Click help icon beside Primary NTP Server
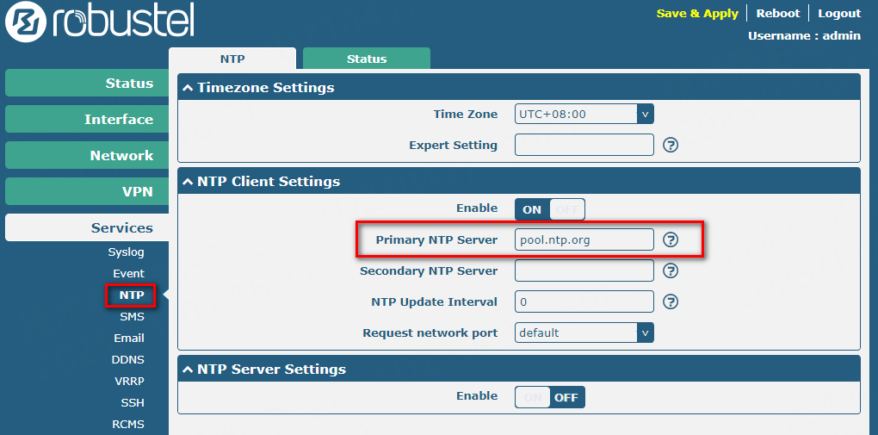Image resolution: width=878 pixels, height=435 pixels. pos(671,239)
